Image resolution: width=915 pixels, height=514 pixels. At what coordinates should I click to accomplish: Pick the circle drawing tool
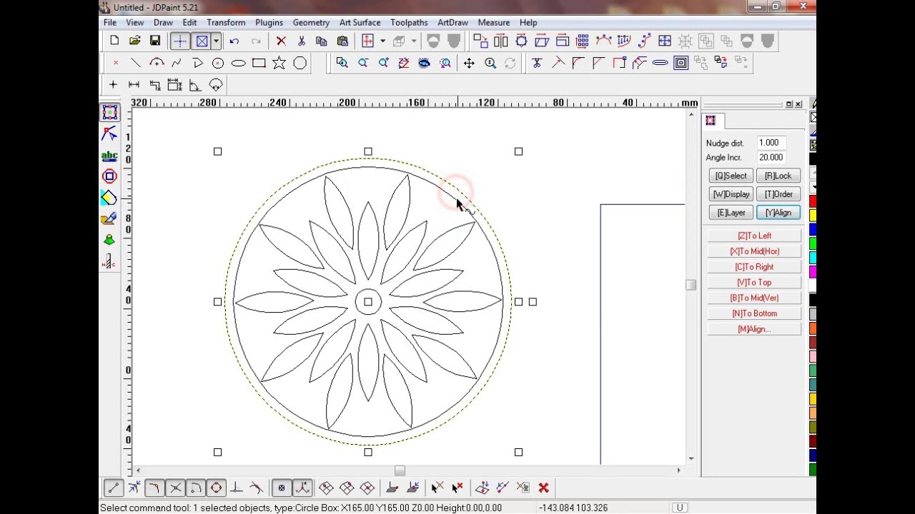(x=218, y=64)
